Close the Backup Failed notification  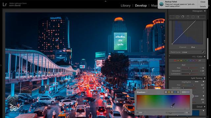[203, 2]
